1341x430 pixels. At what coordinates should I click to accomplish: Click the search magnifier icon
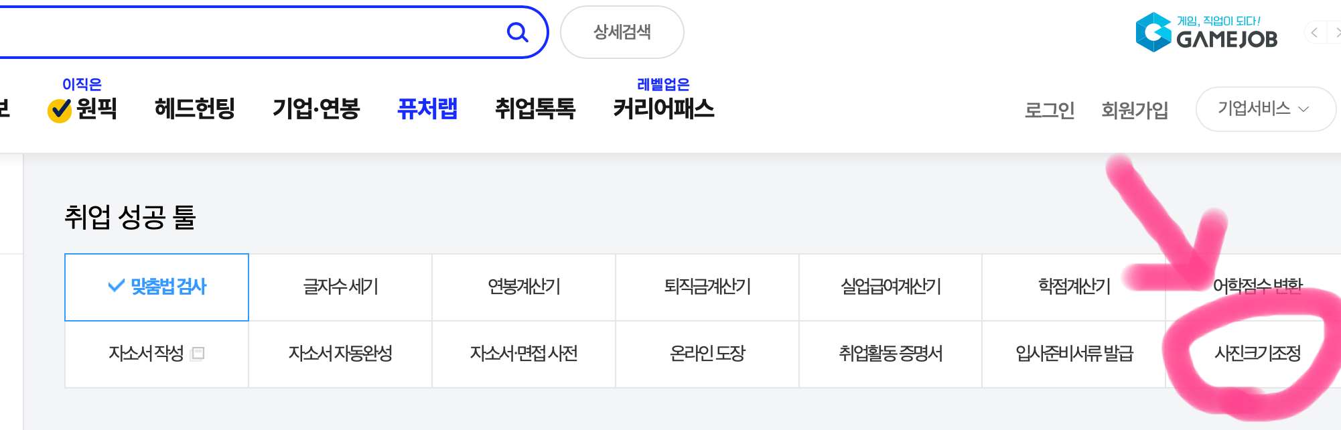point(516,31)
